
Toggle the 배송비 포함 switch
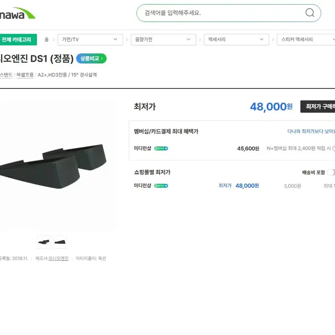tap(331, 173)
